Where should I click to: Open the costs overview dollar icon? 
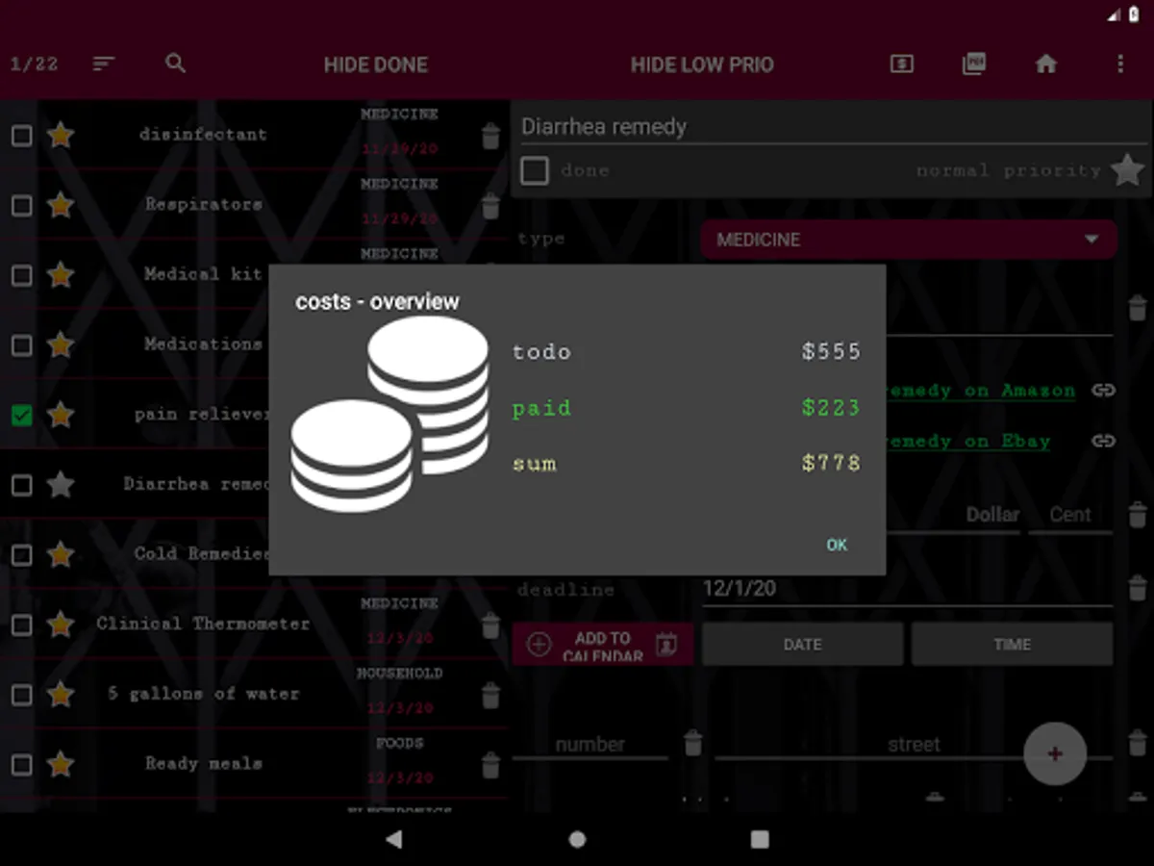tap(901, 64)
